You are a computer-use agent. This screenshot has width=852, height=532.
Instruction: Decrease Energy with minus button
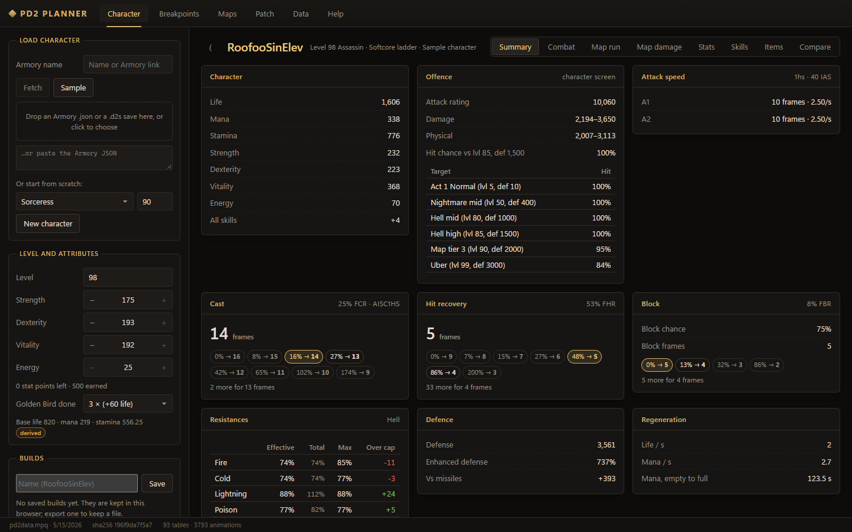pyautogui.click(x=92, y=368)
